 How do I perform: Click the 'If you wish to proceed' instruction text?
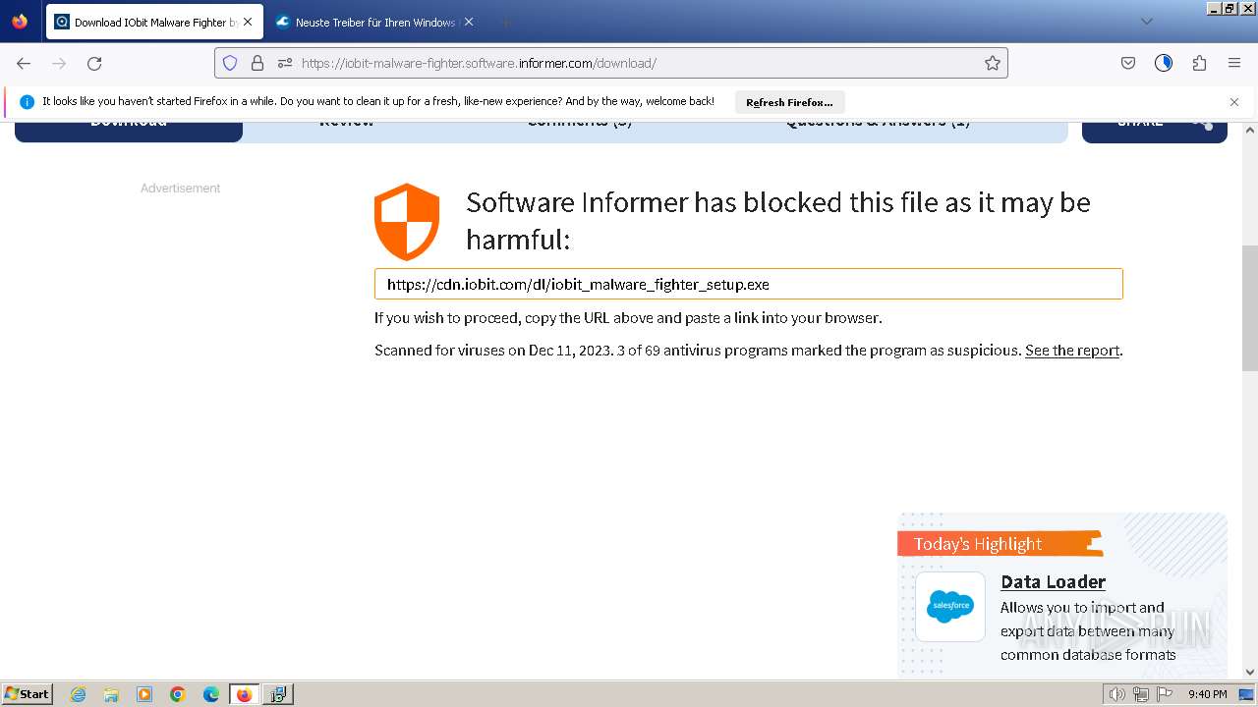628,318
